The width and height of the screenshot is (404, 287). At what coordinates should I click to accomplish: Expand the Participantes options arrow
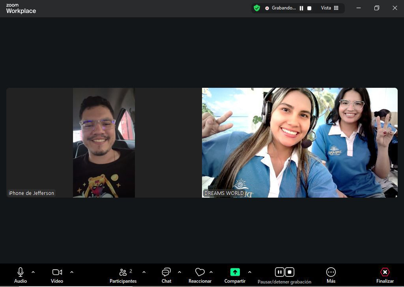click(x=144, y=272)
